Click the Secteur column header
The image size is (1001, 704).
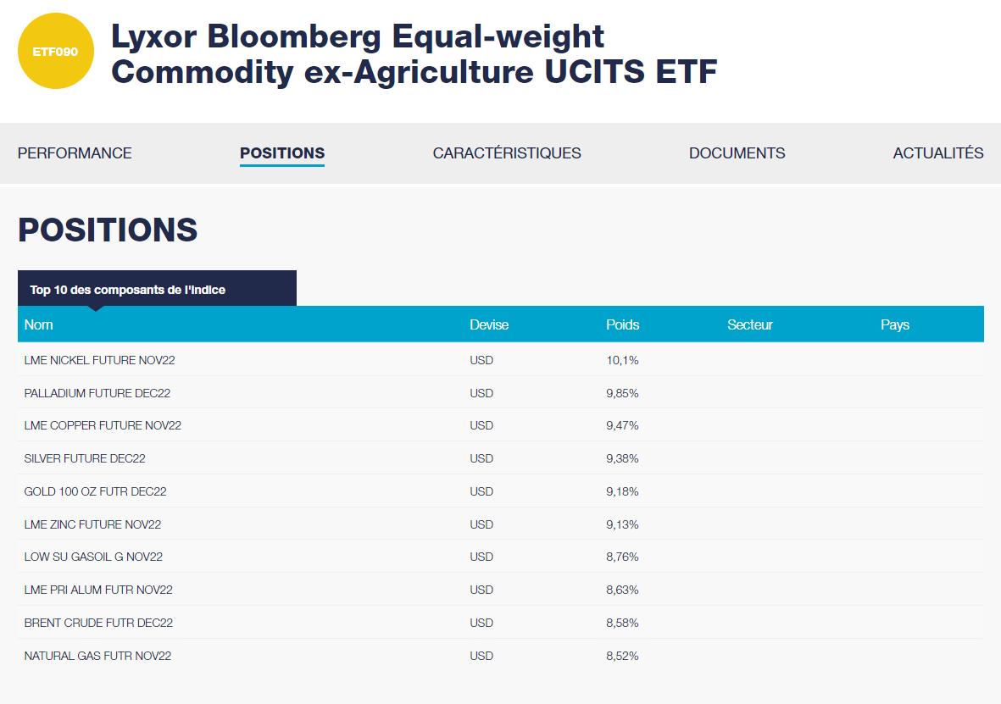coord(750,324)
